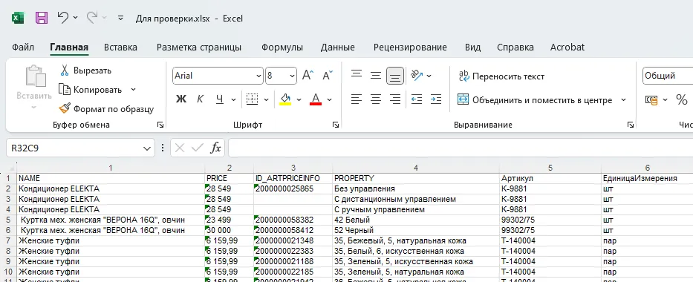Click the accounting number format icon
This screenshot has height=282, width=693.
pos(651,100)
